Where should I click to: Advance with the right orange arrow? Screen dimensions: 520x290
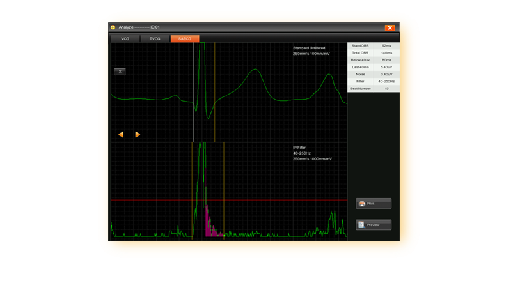tap(138, 134)
